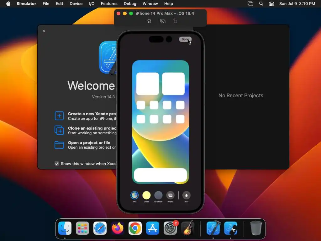Screen dimensions: 321x241
Task: Open Trash from the Dock
Action: pyautogui.click(x=256, y=228)
